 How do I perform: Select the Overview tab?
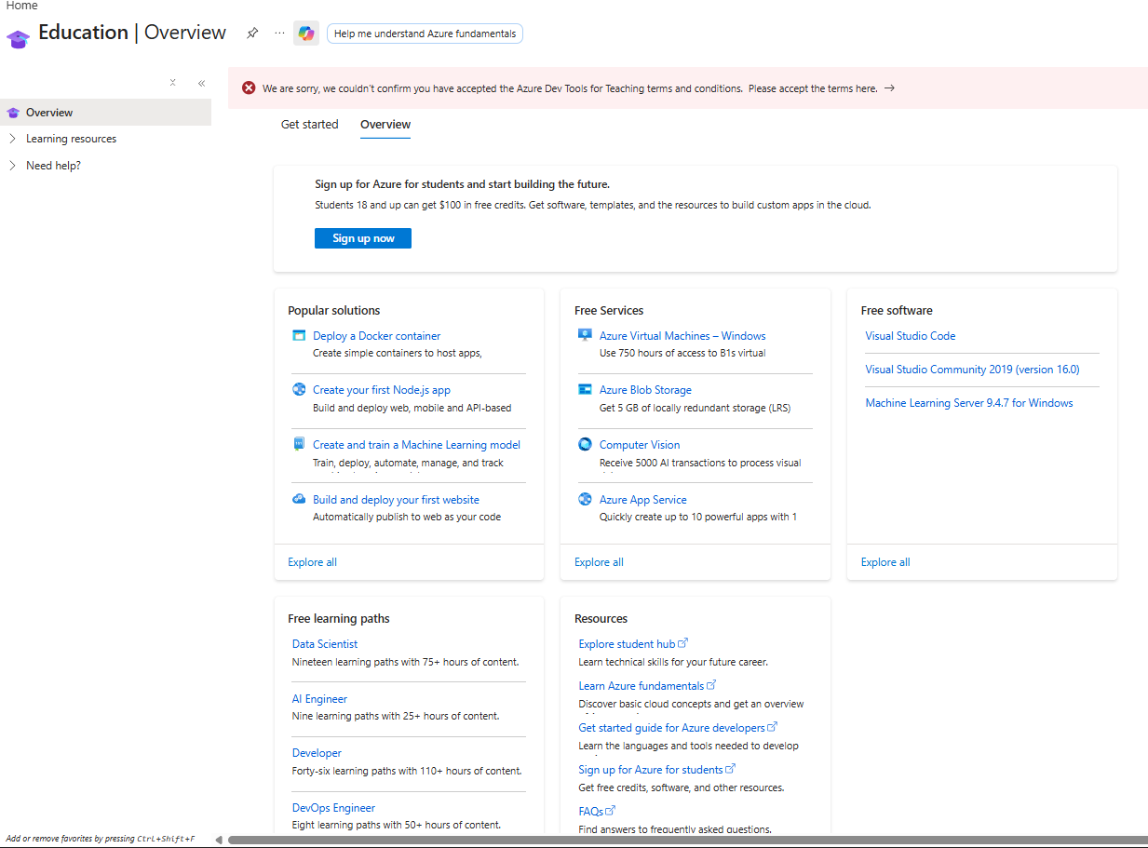click(385, 125)
